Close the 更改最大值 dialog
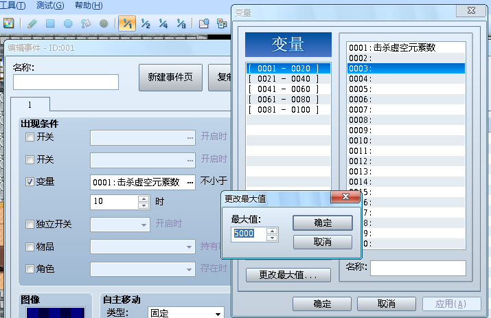This screenshot has height=318, width=491. point(345,196)
